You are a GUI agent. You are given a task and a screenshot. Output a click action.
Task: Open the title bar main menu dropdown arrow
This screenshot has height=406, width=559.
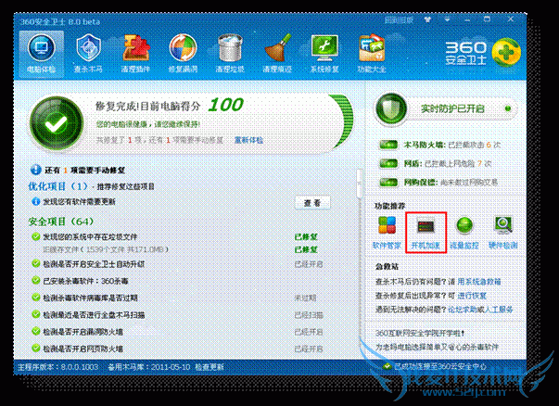447,19
